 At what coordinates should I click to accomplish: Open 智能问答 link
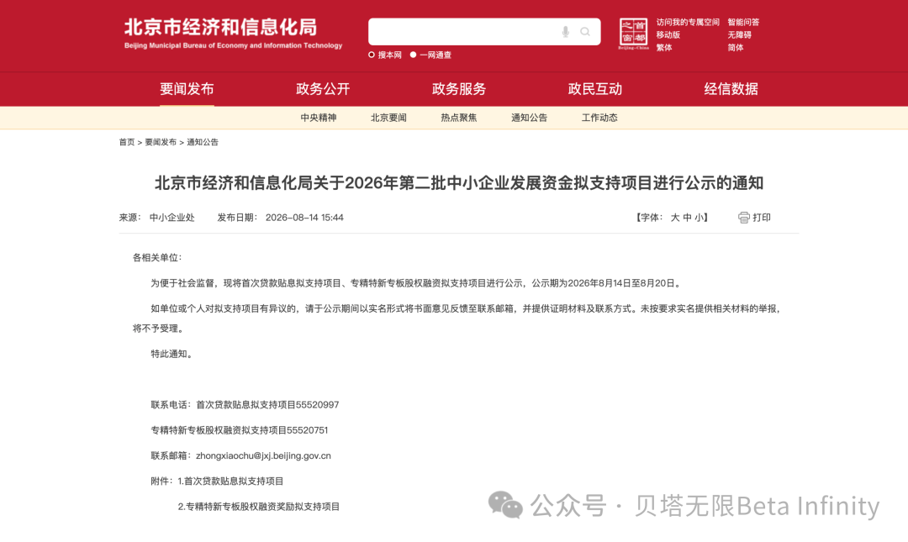(743, 22)
